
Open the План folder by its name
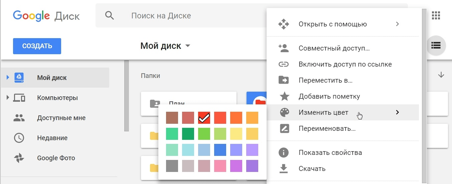pos(177,103)
